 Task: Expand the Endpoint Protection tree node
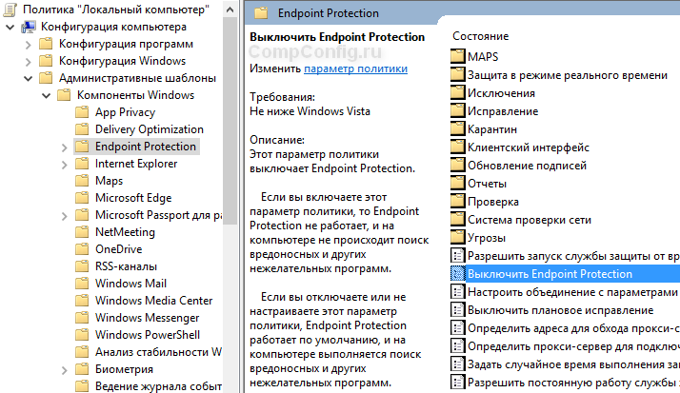click(64, 147)
